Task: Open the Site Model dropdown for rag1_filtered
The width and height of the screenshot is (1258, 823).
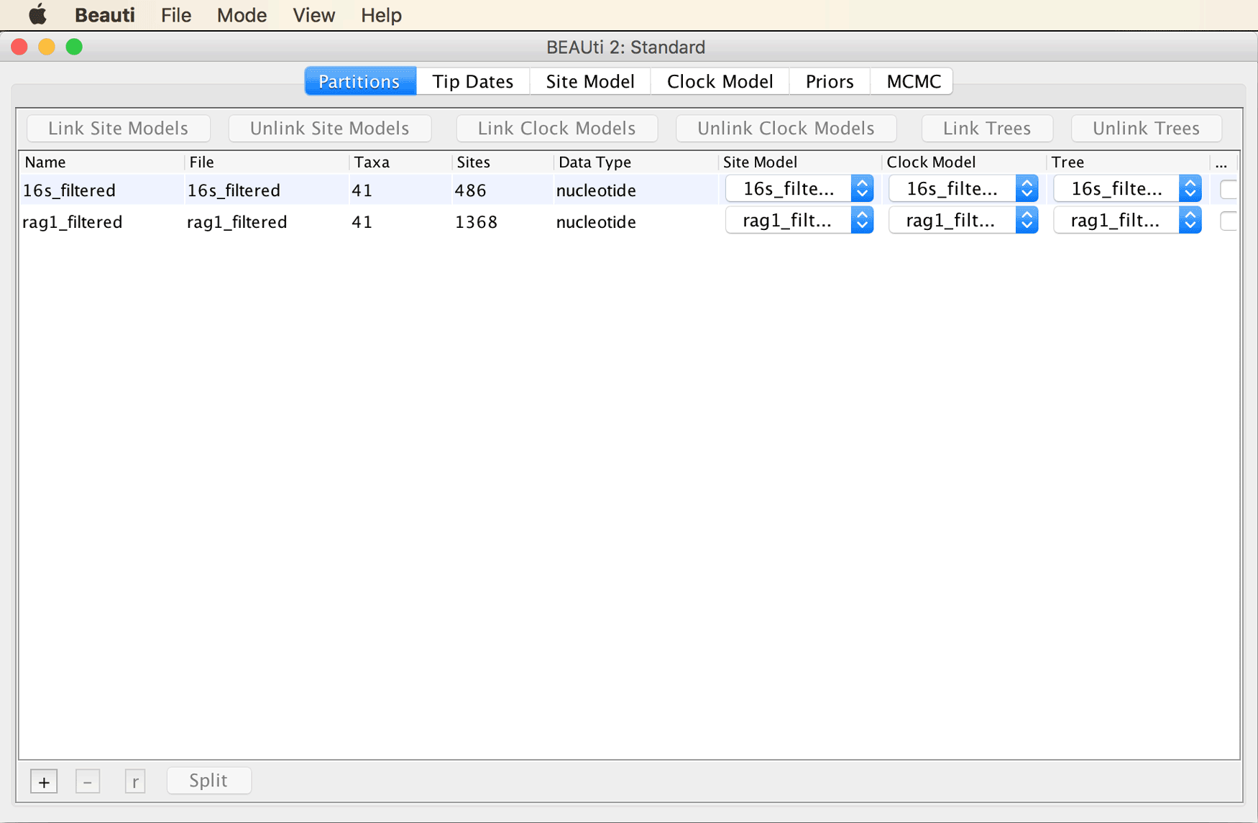Action: coord(799,221)
